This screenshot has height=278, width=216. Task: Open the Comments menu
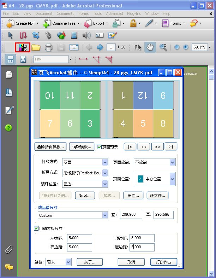(65, 13)
